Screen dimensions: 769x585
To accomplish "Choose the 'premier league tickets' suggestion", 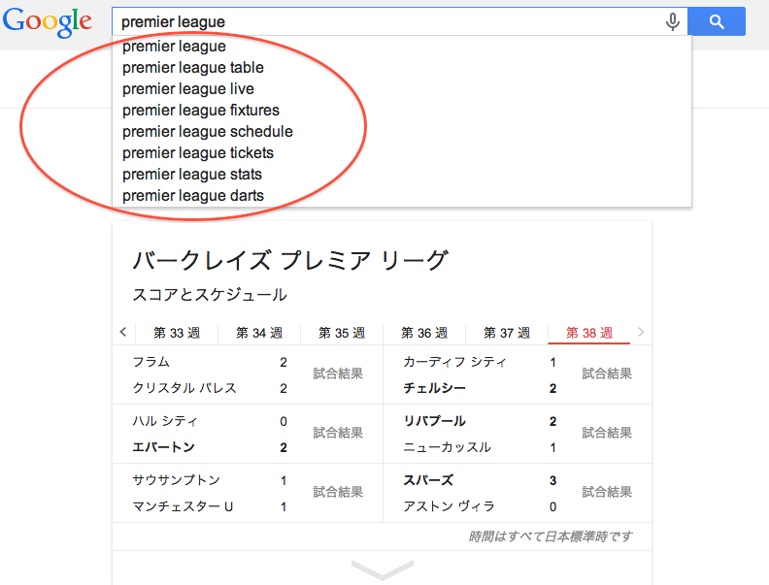I will [x=198, y=153].
